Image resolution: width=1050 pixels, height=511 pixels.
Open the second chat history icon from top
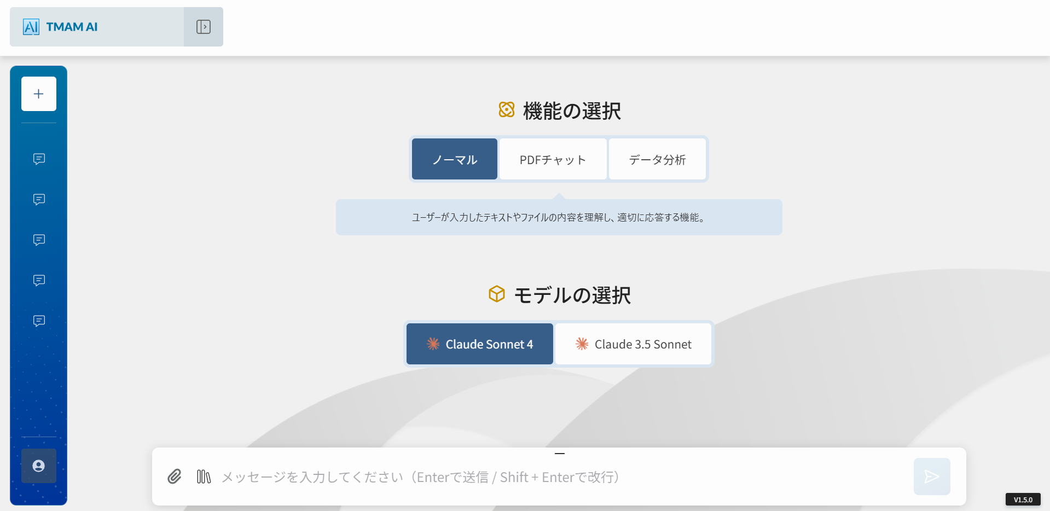pos(39,199)
